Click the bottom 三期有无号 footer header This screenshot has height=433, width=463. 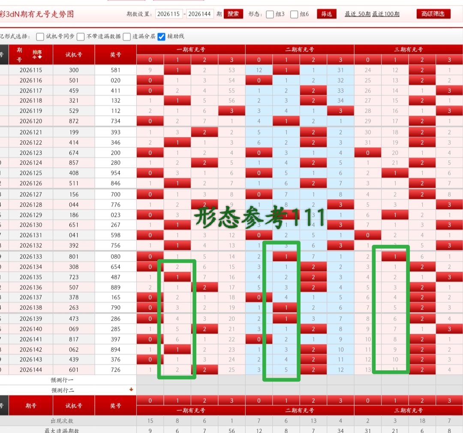(x=409, y=410)
